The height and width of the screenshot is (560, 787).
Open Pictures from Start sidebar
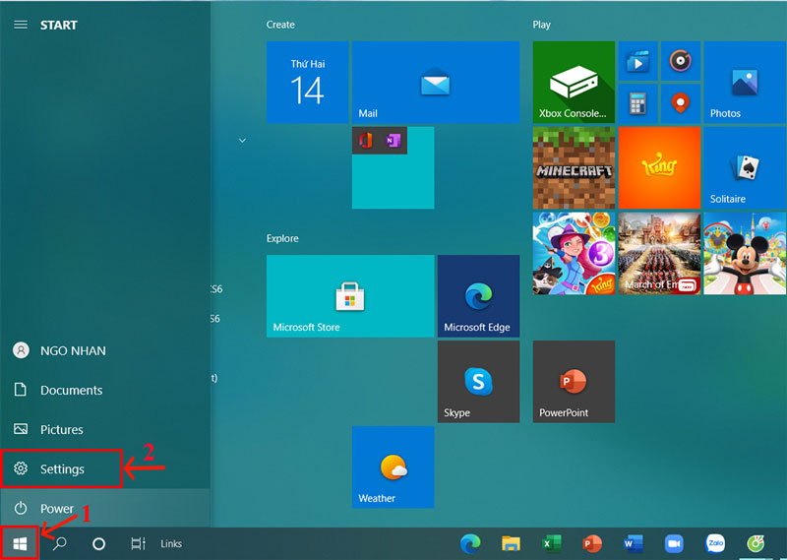pos(105,429)
